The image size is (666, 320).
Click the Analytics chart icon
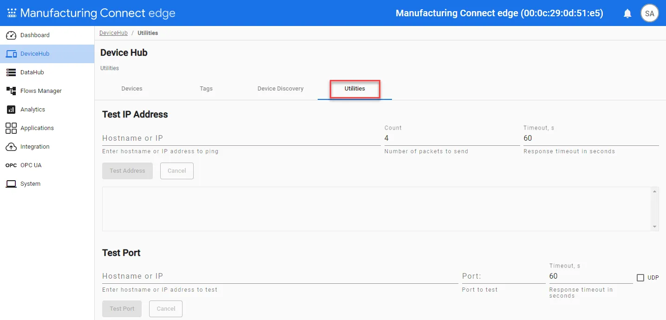(x=11, y=110)
